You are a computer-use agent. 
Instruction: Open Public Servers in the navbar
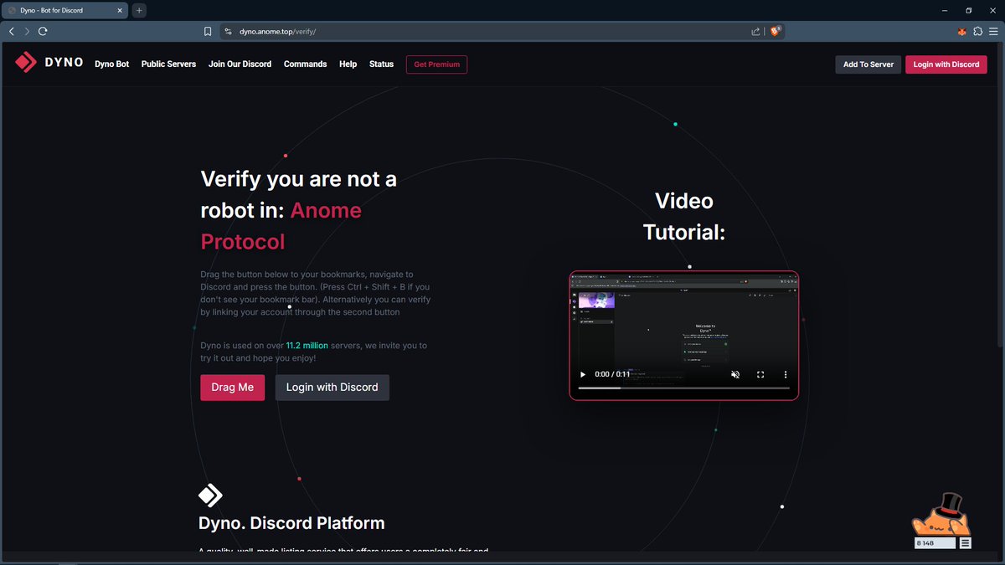tap(168, 64)
